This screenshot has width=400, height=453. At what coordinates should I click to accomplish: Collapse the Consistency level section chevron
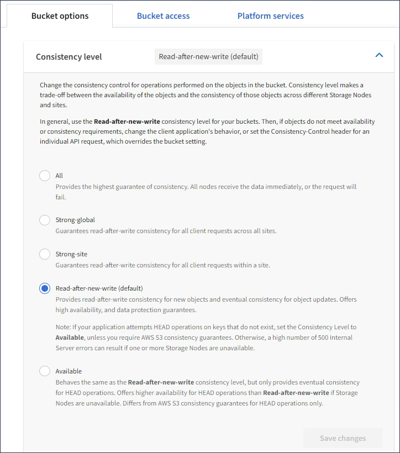[x=379, y=55]
